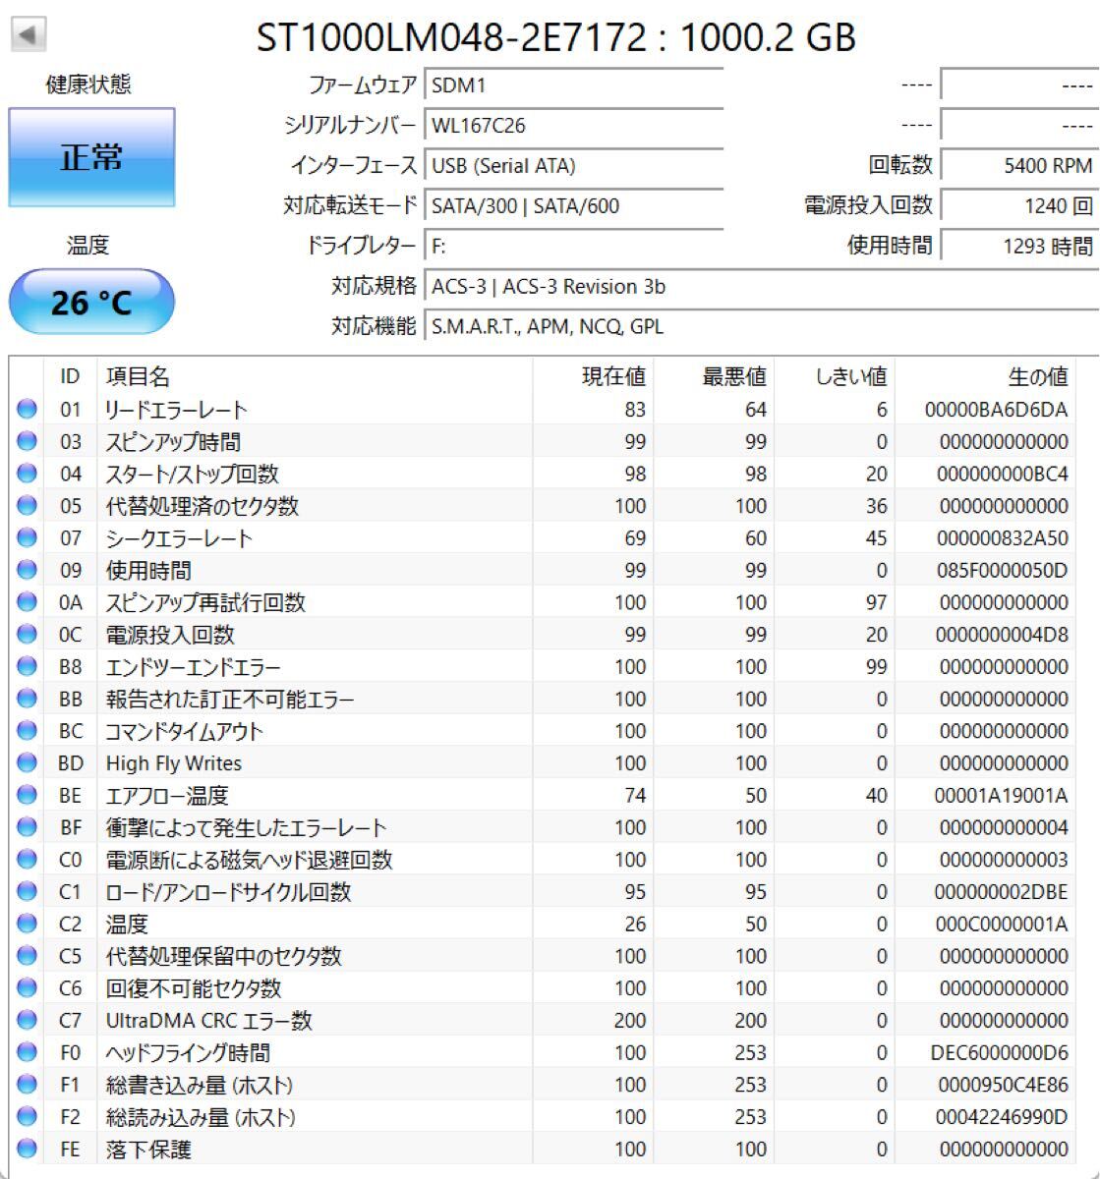The height and width of the screenshot is (1179, 1100).
Task: Select raw value 000000002DBE
Action: coord(1002,891)
